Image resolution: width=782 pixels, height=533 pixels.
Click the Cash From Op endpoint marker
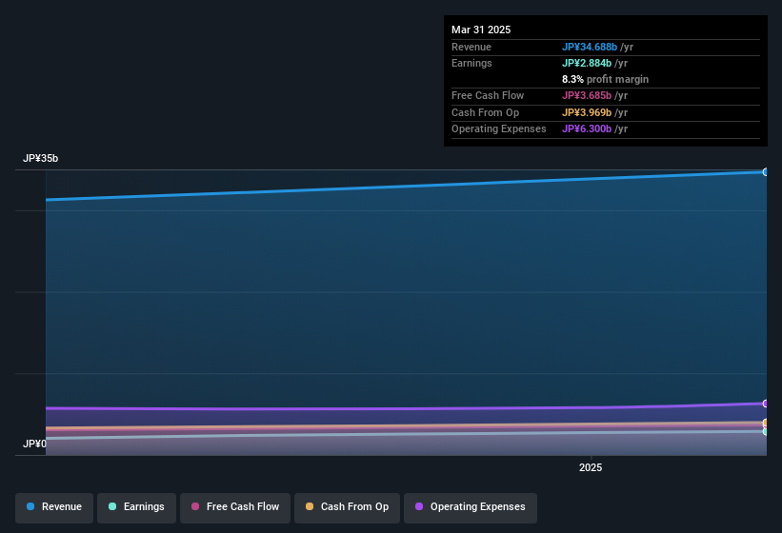(765, 423)
